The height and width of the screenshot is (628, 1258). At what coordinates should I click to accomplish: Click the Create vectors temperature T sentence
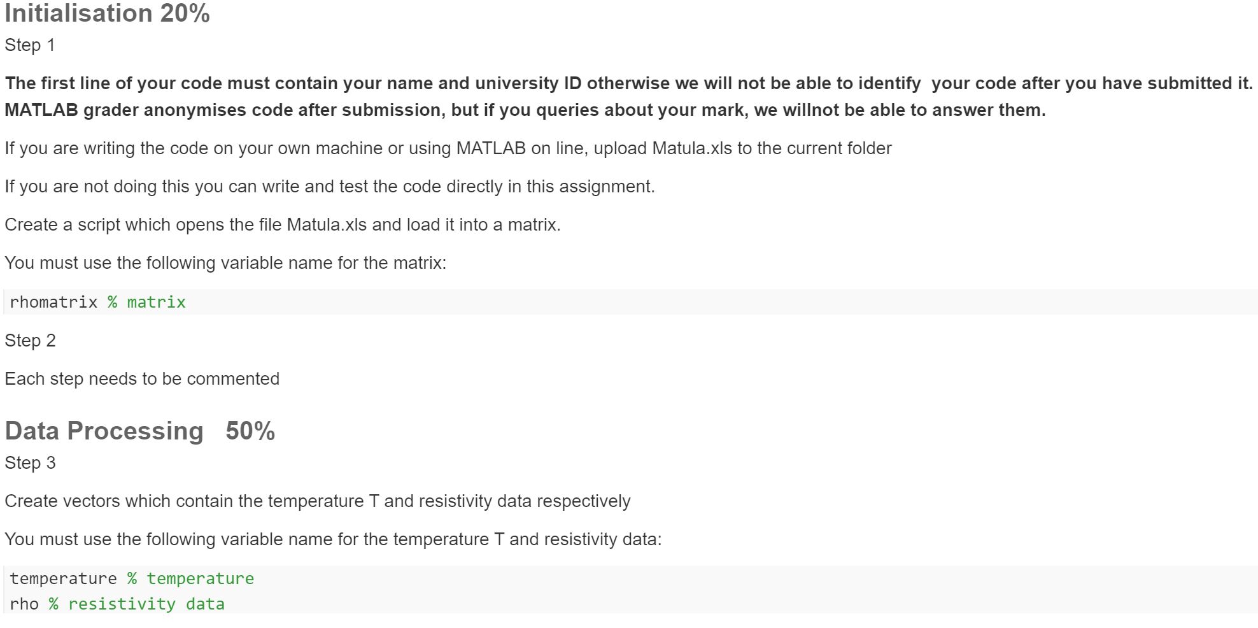click(318, 501)
